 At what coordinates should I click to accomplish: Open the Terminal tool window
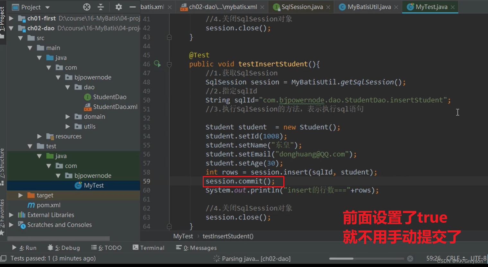pos(148,248)
